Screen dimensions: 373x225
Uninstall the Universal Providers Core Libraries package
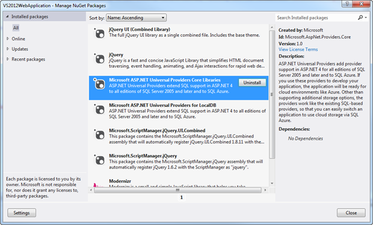[252, 83]
